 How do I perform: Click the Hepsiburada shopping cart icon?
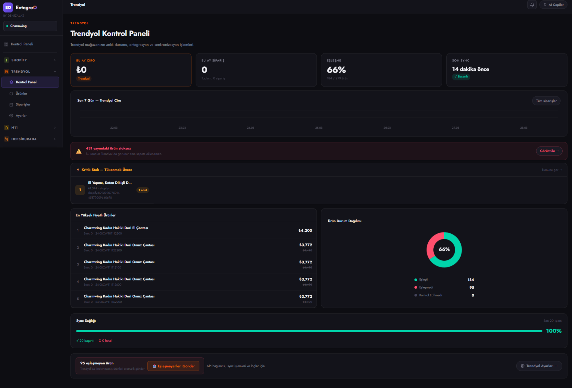(6, 139)
